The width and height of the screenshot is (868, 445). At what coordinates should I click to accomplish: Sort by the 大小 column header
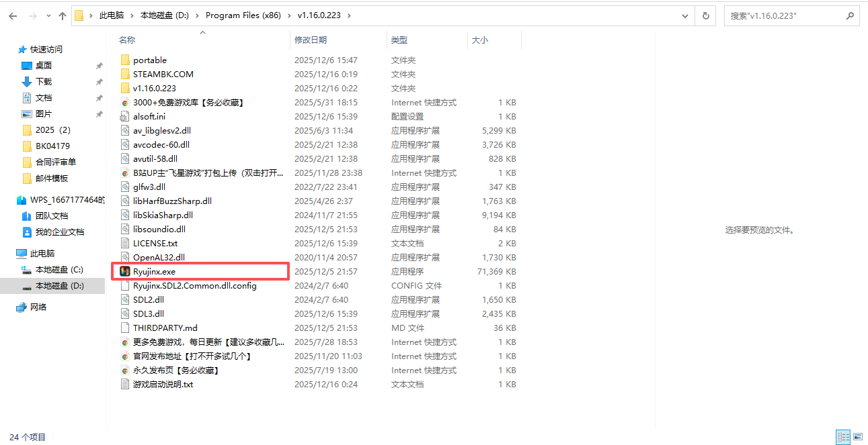coord(480,40)
